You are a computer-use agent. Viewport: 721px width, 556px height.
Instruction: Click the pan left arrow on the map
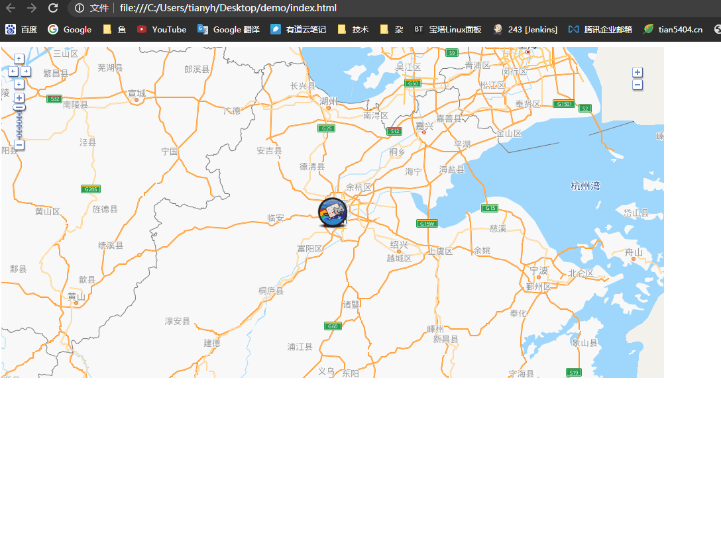point(13,71)
